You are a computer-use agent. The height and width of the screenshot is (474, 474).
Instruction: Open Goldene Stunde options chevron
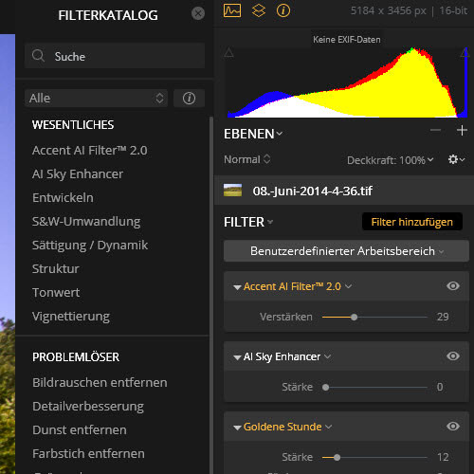coord(329,427)
